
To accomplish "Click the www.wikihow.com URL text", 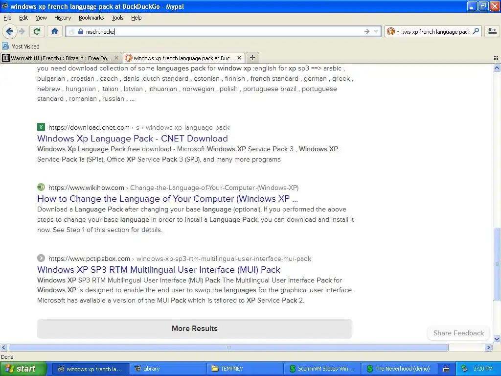I will click(86, 188).
